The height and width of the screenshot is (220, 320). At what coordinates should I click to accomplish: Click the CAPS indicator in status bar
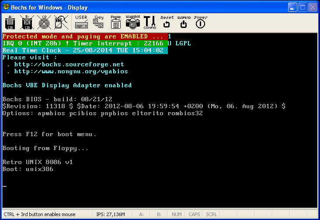195,215
